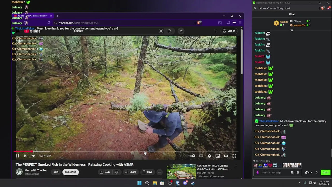This screenshot has height=187, width=332.
Task: Close the 'PERFECT Smoked Fish' tab
Action: [51, 16]
